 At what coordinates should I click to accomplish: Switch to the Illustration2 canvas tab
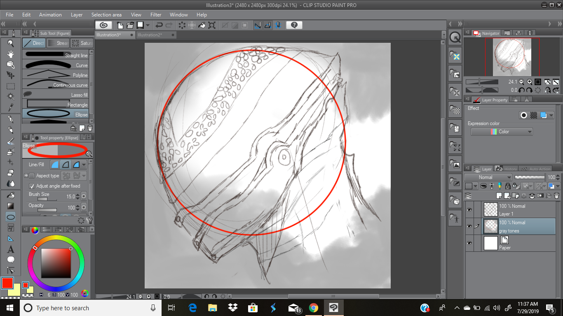pyautogui.click(x=150, y=35)
